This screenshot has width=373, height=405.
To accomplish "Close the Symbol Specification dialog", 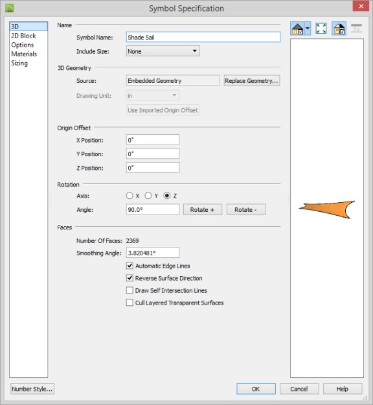I will [x=361, y=6].
